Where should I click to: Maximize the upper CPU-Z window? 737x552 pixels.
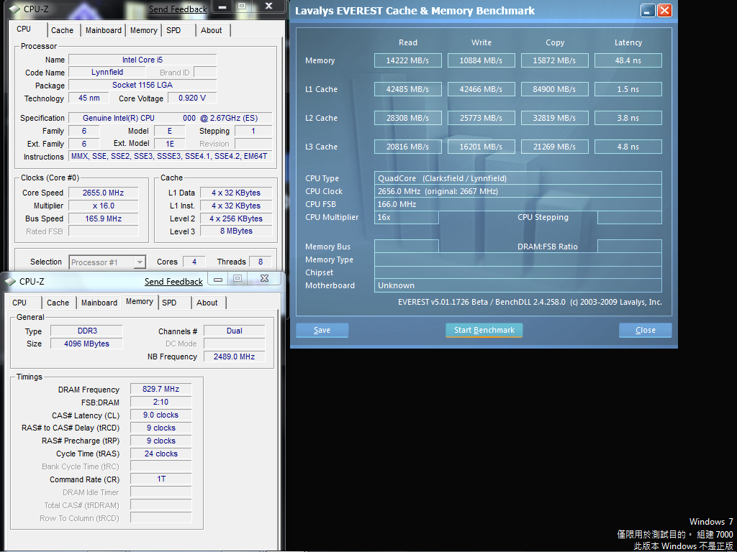tap(242, 6)
